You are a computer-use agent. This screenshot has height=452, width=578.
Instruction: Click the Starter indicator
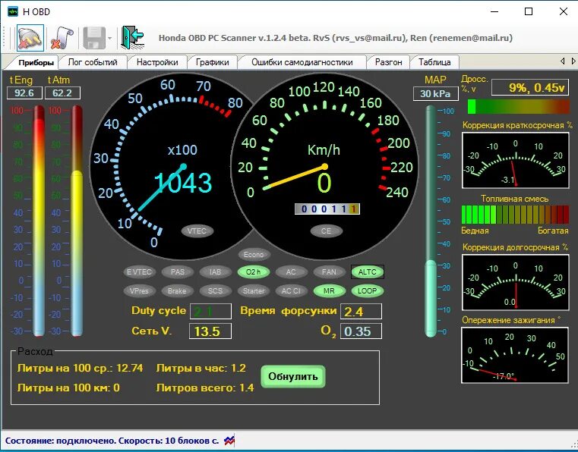pyautogui.click(x=253, y=290)
